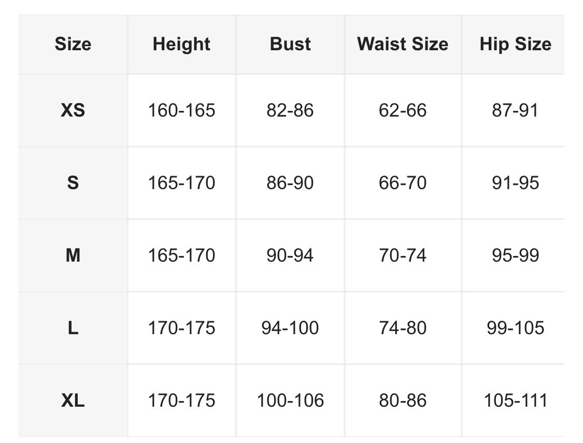
Task: Click the 160-165 height cell
Action: (181, 110)
